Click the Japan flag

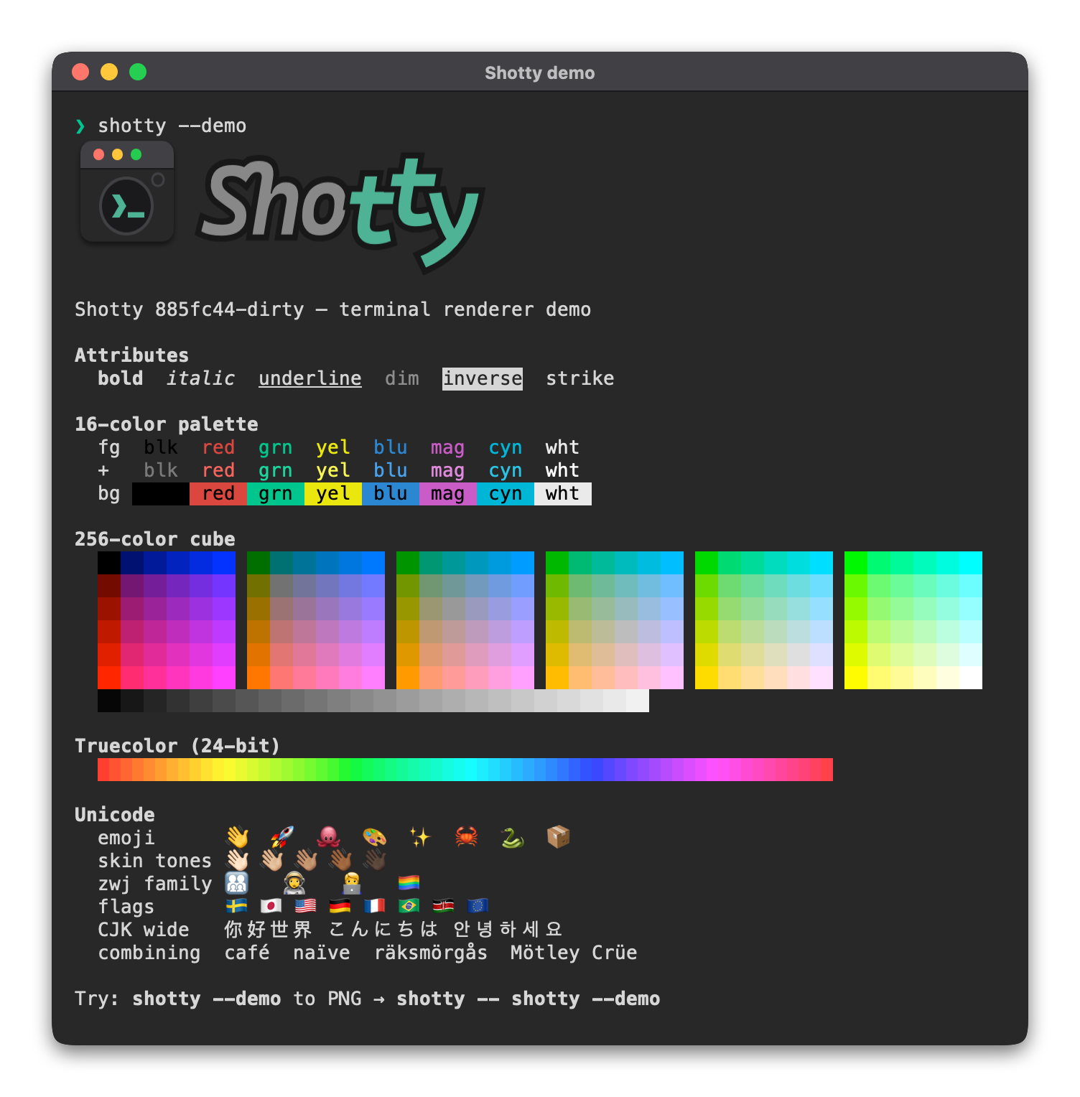[271, 906]
